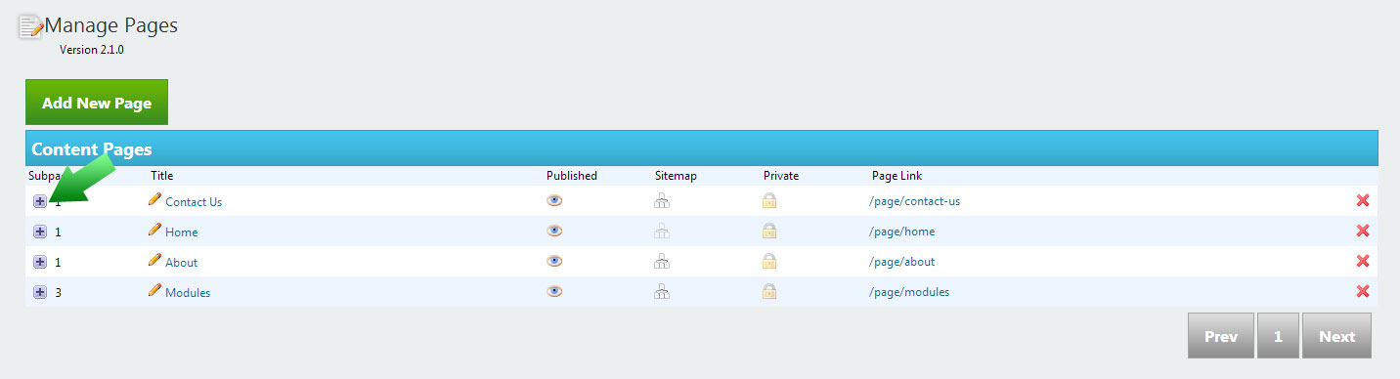Edit Contact Us via pencil icon

tap(154, 199)
